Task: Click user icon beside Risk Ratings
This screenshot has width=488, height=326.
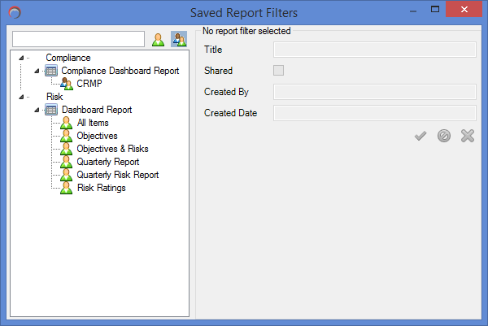Action: coord(67,188)
